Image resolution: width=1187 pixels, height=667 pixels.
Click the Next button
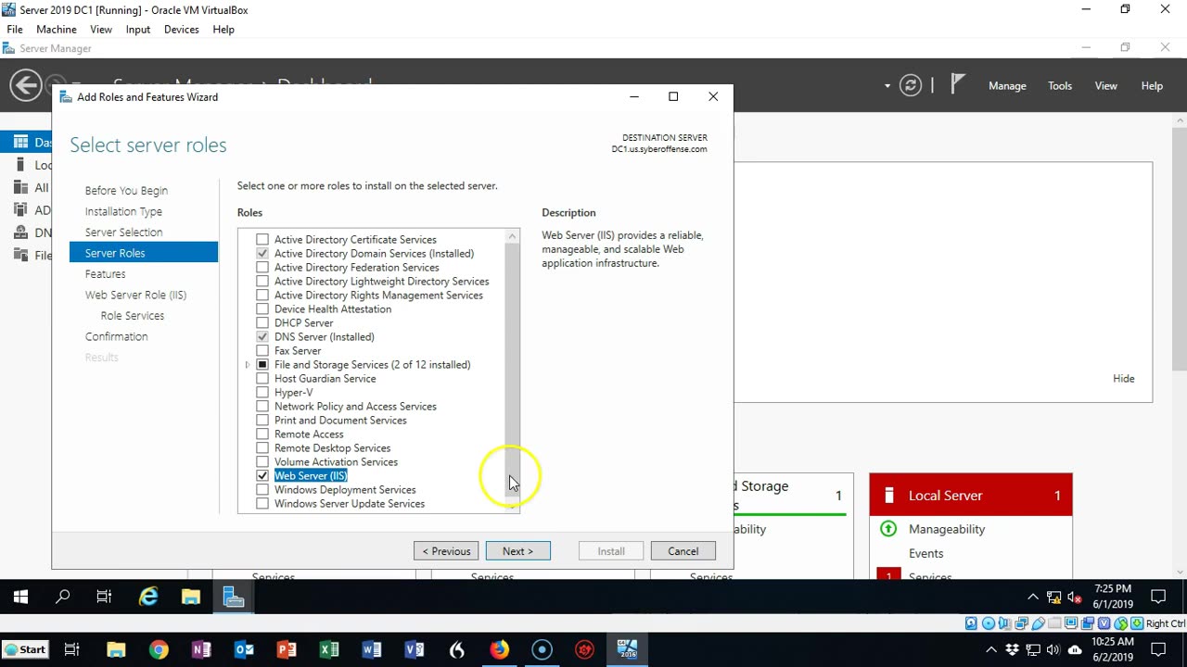pos(517,551)
